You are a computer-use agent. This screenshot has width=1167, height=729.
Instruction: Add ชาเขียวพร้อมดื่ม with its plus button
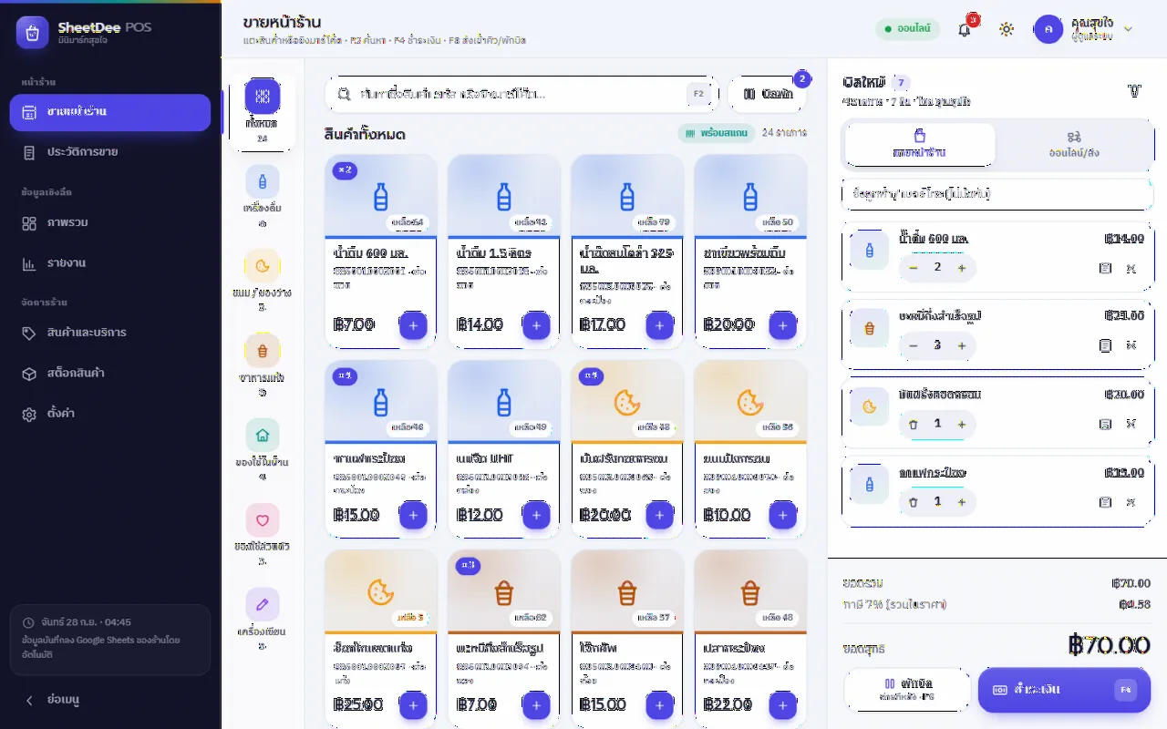click(782, 324)
